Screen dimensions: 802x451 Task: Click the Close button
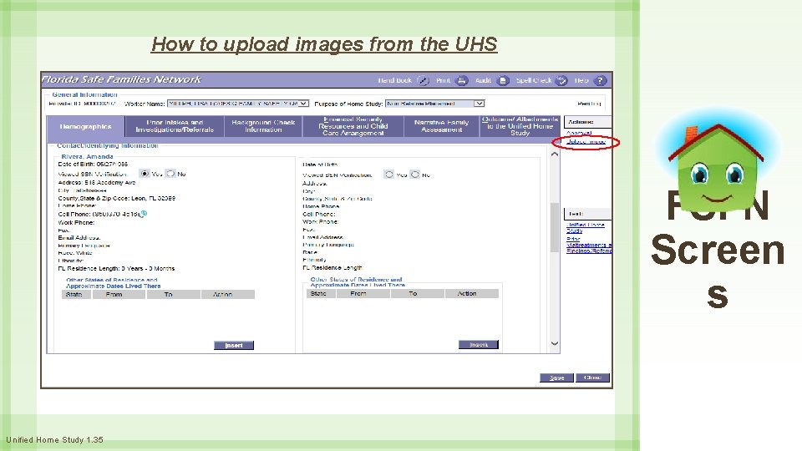coord(593,378)
